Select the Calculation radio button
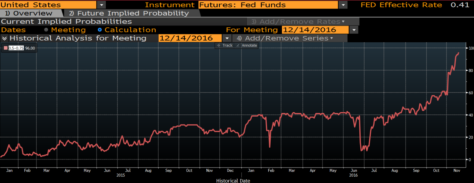The height and width of the screenshot is (183, 474). coord(100,30)
